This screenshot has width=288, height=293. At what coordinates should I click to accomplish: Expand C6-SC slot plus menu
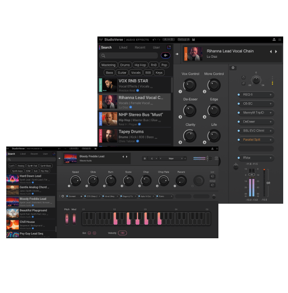point(270,104)
